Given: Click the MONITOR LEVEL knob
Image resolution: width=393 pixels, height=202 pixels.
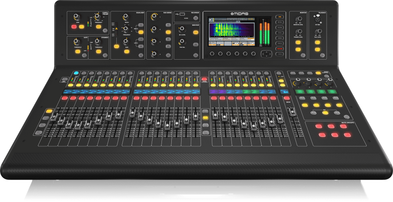Looking at the screenshot, I should pos(299,19).
